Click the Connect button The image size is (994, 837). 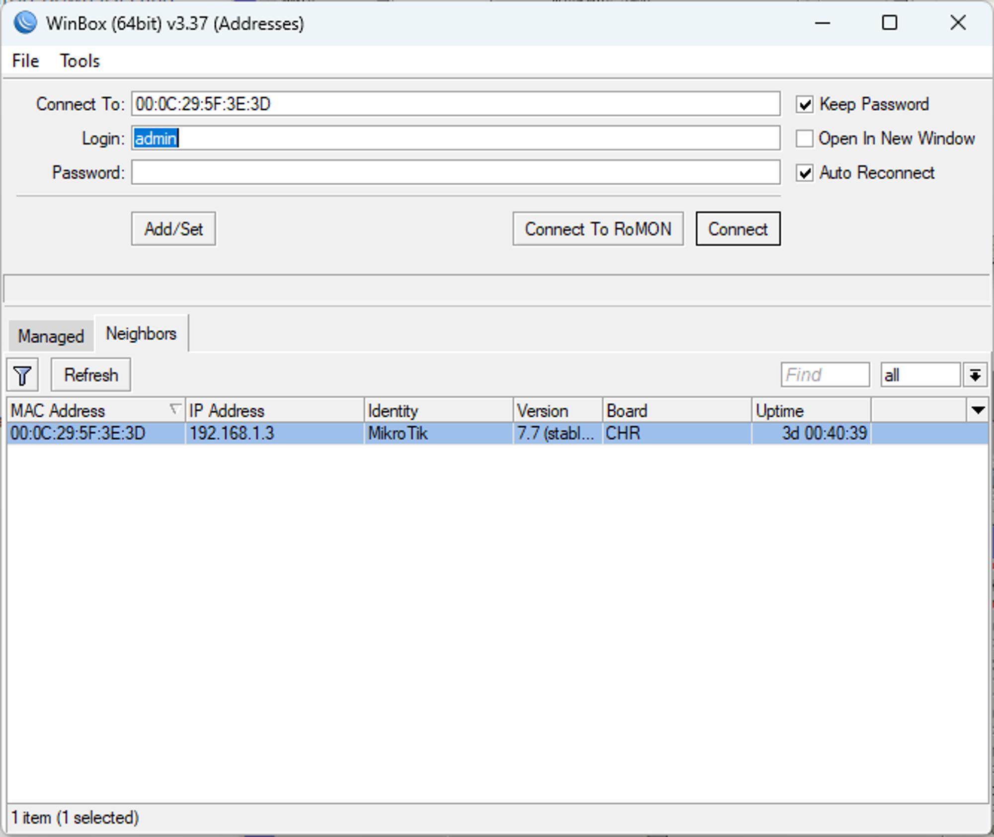tap(738, 229)
